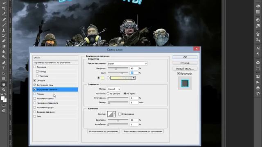Open the Метод dropdown

point(114,89)
